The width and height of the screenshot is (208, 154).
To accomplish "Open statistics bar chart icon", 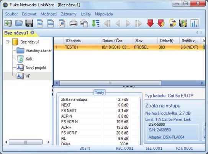I will 194,23.
